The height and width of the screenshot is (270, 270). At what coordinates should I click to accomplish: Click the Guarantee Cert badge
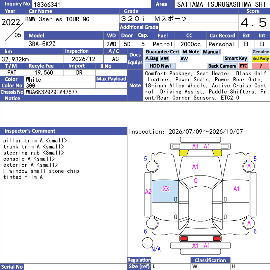(162, 52)
